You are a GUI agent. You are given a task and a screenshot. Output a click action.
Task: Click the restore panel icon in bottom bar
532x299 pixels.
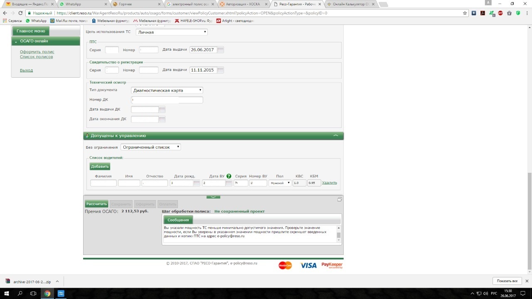coord(340,199)
